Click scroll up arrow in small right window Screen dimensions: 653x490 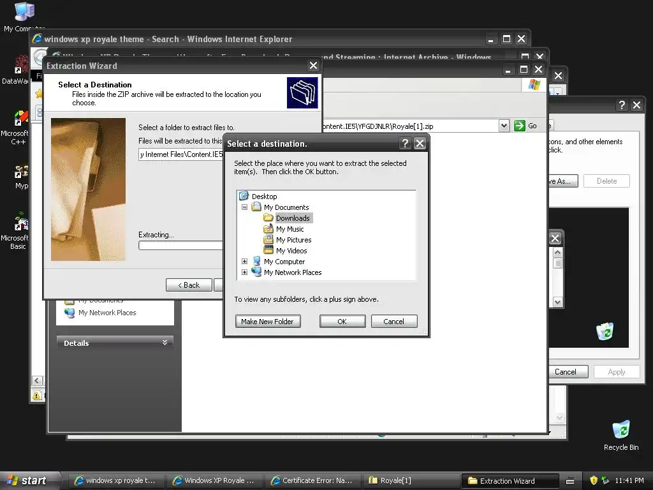(x=557, y=253)
